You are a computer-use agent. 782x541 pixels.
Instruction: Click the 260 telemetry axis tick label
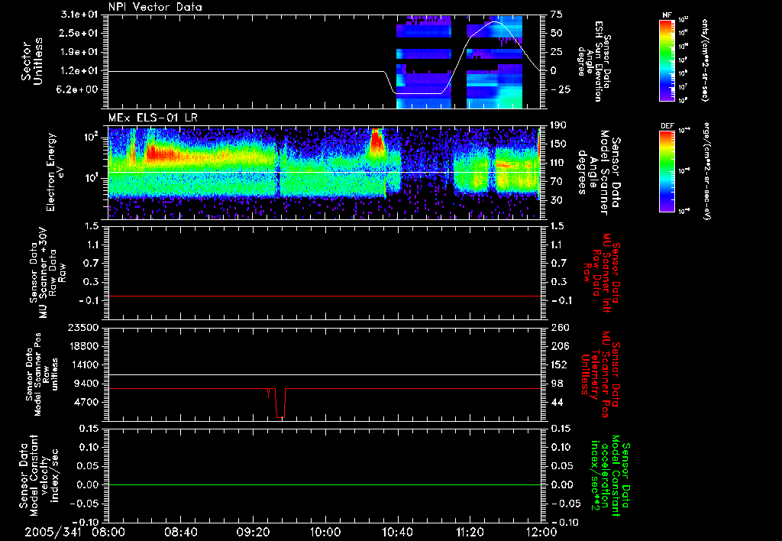click(x=560, y=327)
